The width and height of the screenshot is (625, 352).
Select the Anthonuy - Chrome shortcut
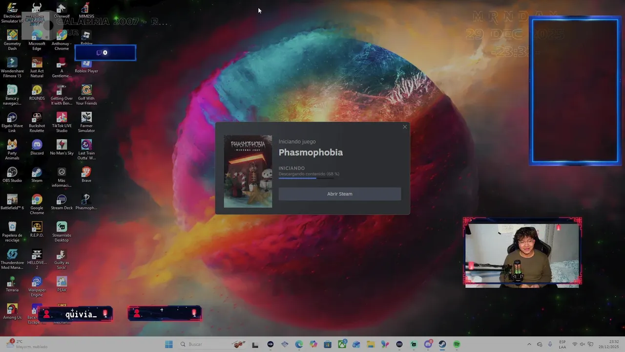point(62,41)
